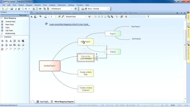Close the Toolbox panel

coord(28,12)
